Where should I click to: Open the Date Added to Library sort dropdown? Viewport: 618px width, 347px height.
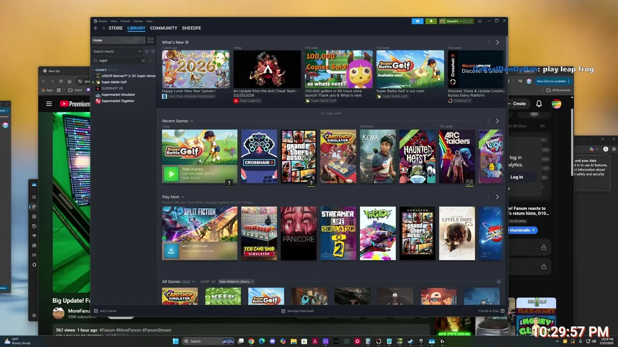pyautogui.click(x=236, y=281)
